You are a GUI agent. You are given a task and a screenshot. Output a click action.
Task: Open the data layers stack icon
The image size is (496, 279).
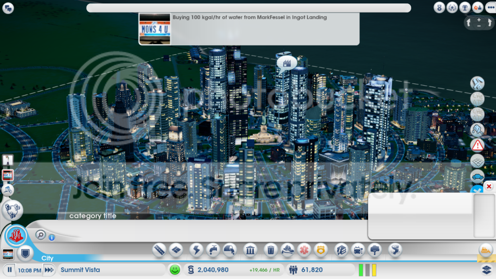[x=487, y=270]
